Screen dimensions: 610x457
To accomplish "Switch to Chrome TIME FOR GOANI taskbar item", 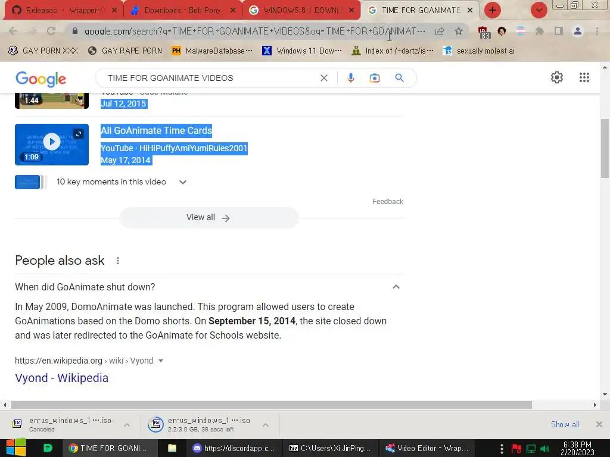I will coord(110,448).
